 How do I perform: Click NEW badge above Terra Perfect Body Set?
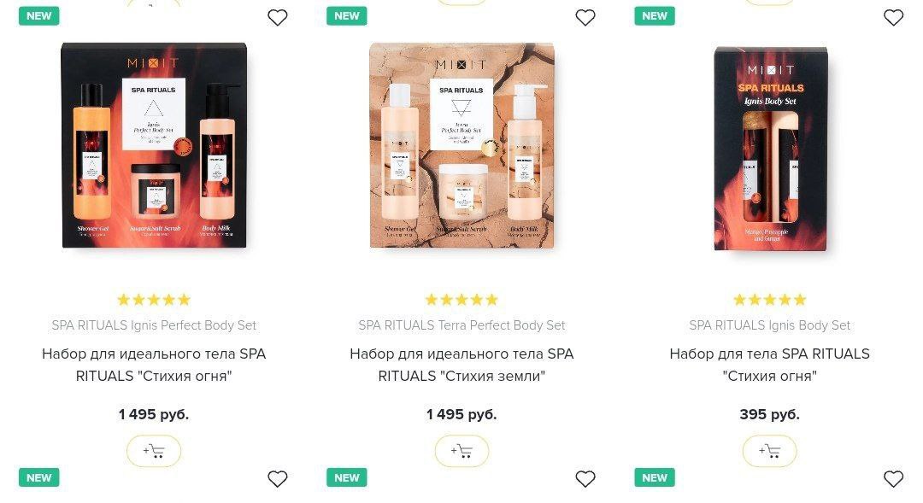pos(347,16)
